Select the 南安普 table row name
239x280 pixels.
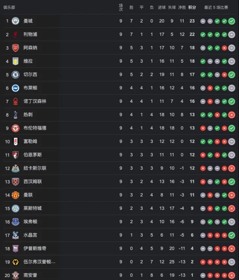pos(30,275)
